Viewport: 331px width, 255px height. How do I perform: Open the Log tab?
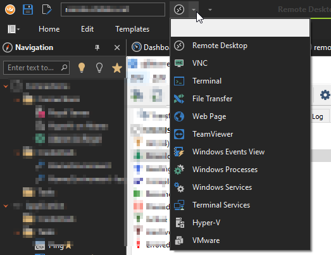coord(318,116)
